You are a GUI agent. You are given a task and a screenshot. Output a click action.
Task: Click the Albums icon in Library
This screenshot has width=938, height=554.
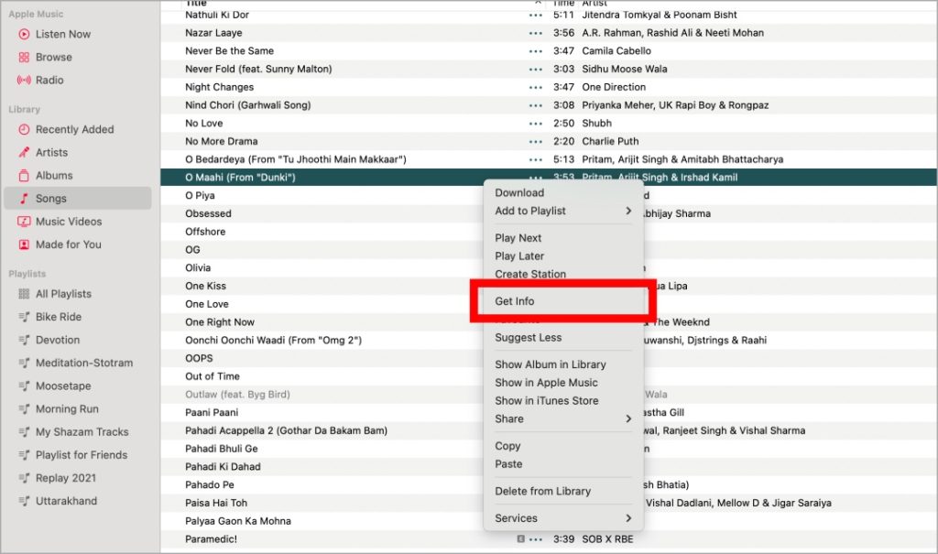tap(24, 175)
